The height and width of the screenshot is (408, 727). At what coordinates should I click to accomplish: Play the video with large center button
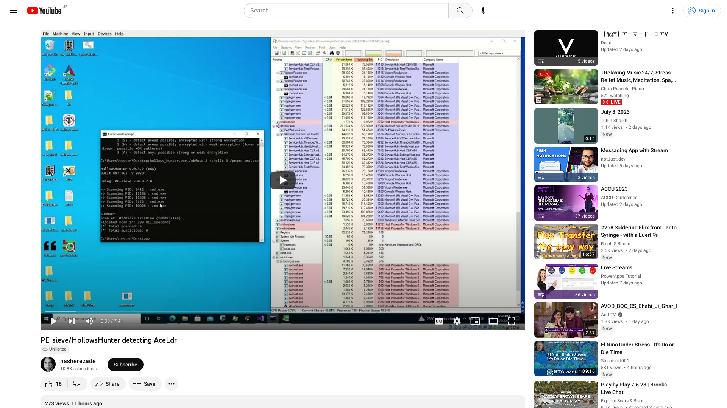pyautogui.click(x=283, y=180)
